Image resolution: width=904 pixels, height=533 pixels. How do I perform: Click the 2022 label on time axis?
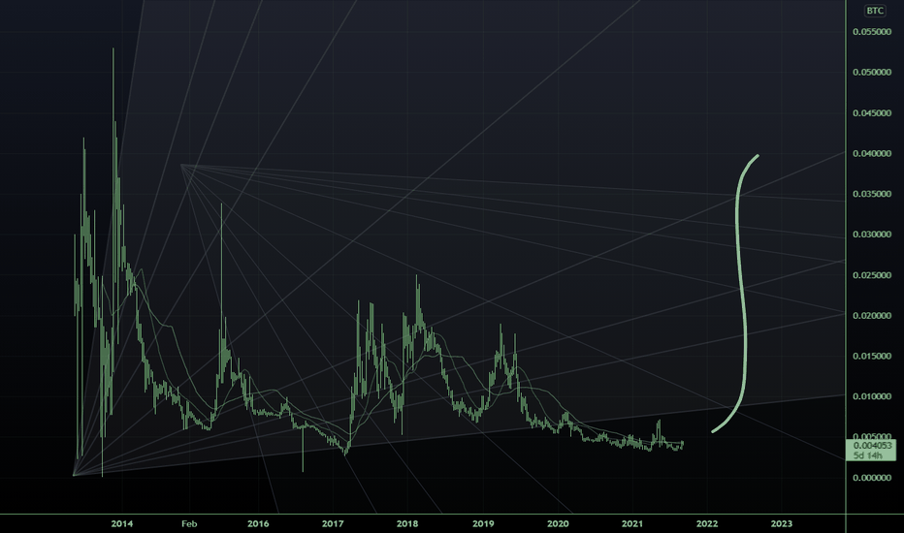(707, 523)
